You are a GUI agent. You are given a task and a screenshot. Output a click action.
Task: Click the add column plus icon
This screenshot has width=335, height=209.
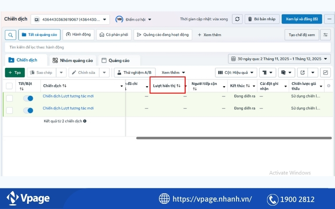pyautogui.click(x=328, y=86)
